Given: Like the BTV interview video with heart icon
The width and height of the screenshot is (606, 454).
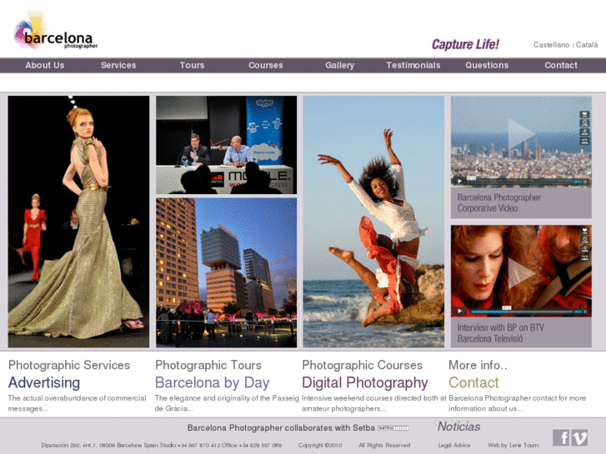Looking at the screenshot, I should point(584,231).
